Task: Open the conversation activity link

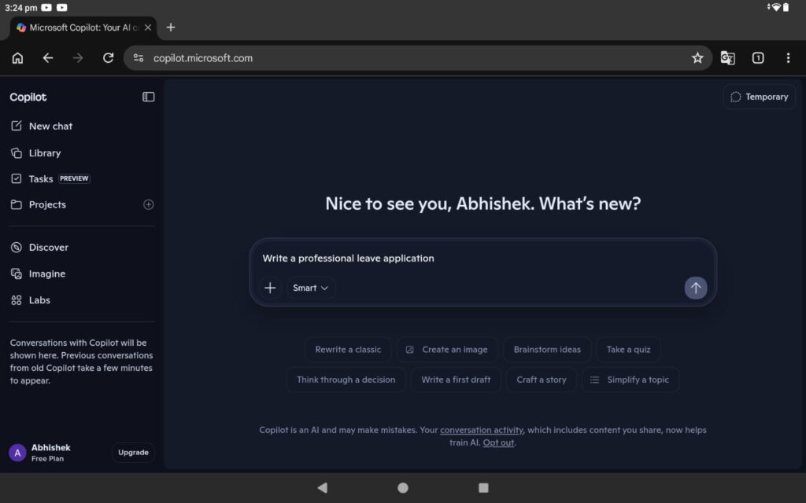Action: pos(482,430)
